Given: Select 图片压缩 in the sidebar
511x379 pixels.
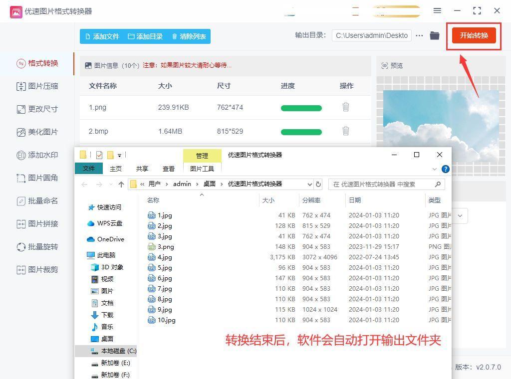Looking at the screenshot, I should click(37, 86).
